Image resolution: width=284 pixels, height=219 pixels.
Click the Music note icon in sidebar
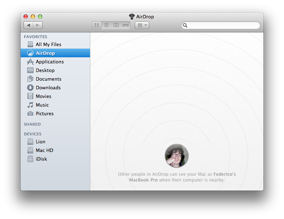click(x=30, y=105)
